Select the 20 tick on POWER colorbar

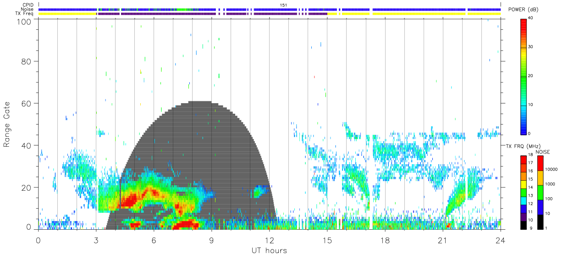click(x=531, y=76)
